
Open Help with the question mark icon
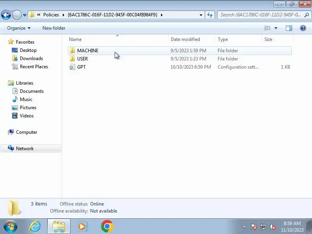pos(303,28)
